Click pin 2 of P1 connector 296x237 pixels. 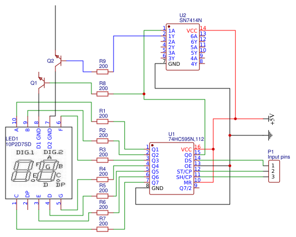coord(273,171)
